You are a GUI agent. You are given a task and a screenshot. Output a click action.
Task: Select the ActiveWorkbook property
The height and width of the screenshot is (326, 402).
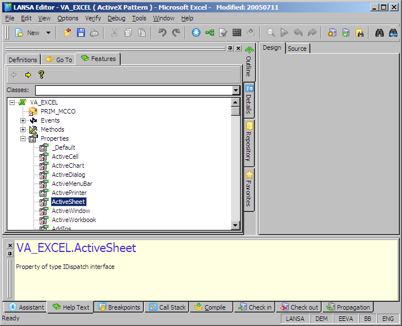click(x=74, y=220)
